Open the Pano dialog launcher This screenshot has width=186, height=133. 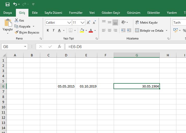click(41, 38)
